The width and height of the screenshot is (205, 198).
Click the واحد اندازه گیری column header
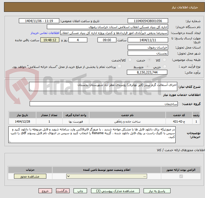(76, 115)
